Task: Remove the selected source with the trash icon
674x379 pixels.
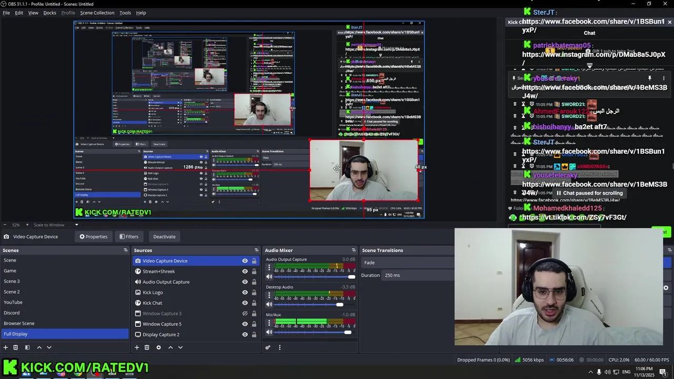Action: point(147,347)
